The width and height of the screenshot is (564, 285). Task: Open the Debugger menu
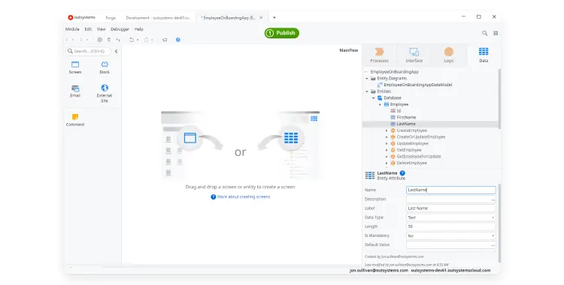(x=120, y=29)
